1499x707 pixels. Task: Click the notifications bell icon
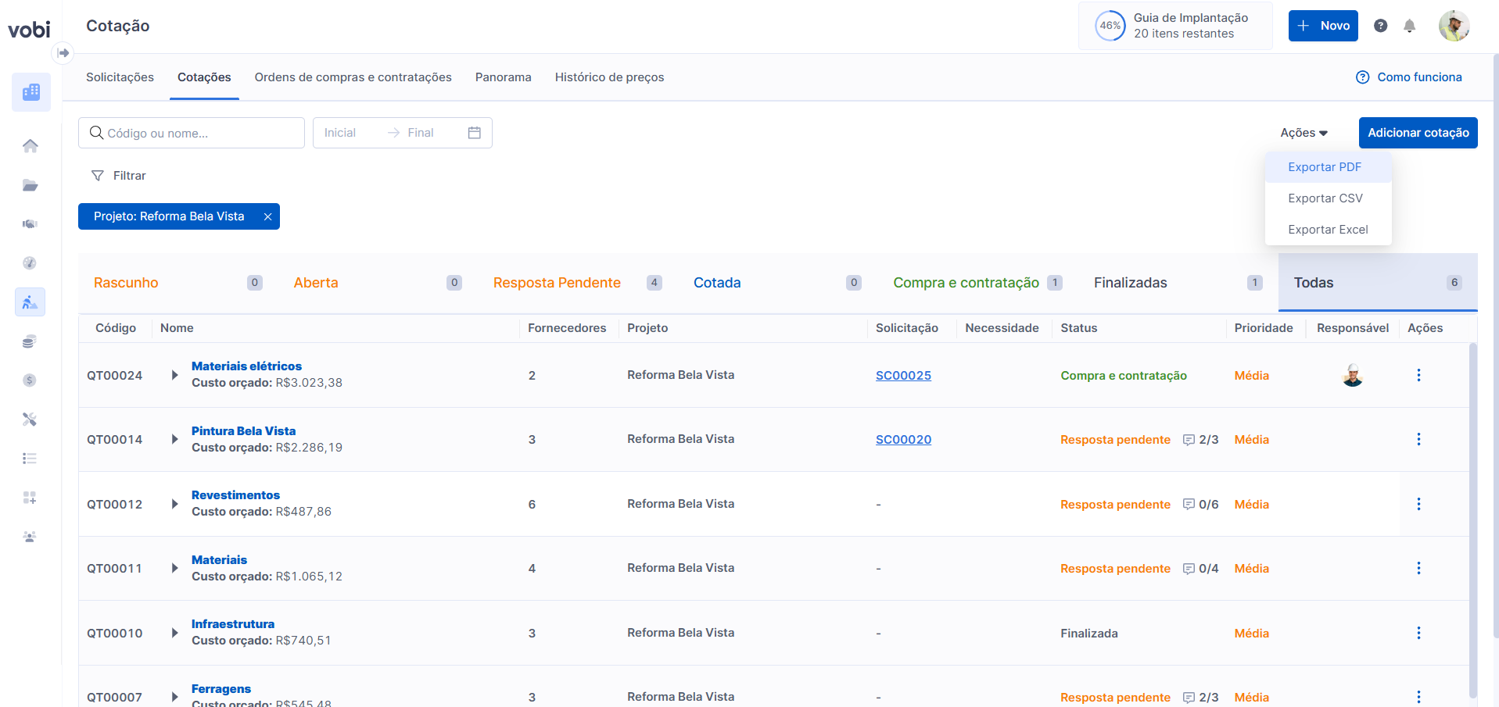coord(1409,26)
